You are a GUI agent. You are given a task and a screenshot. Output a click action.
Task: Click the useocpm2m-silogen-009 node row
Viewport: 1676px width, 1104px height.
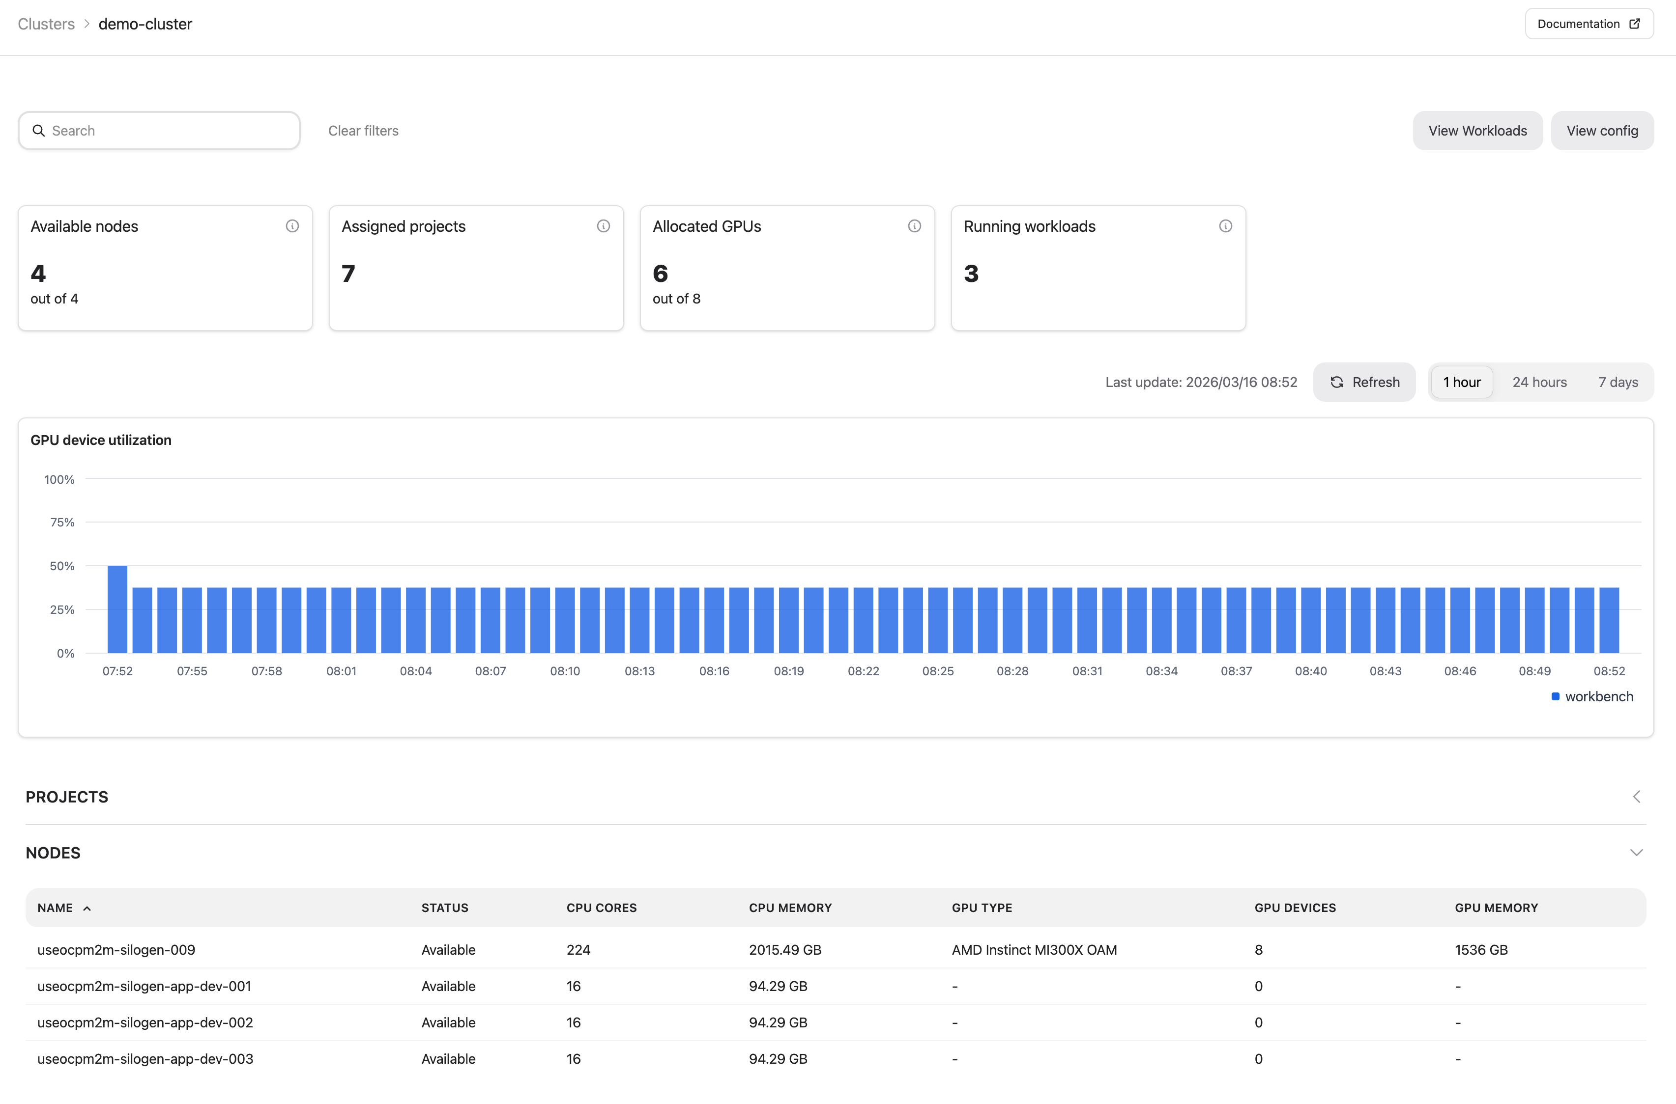tap(116, 950)
